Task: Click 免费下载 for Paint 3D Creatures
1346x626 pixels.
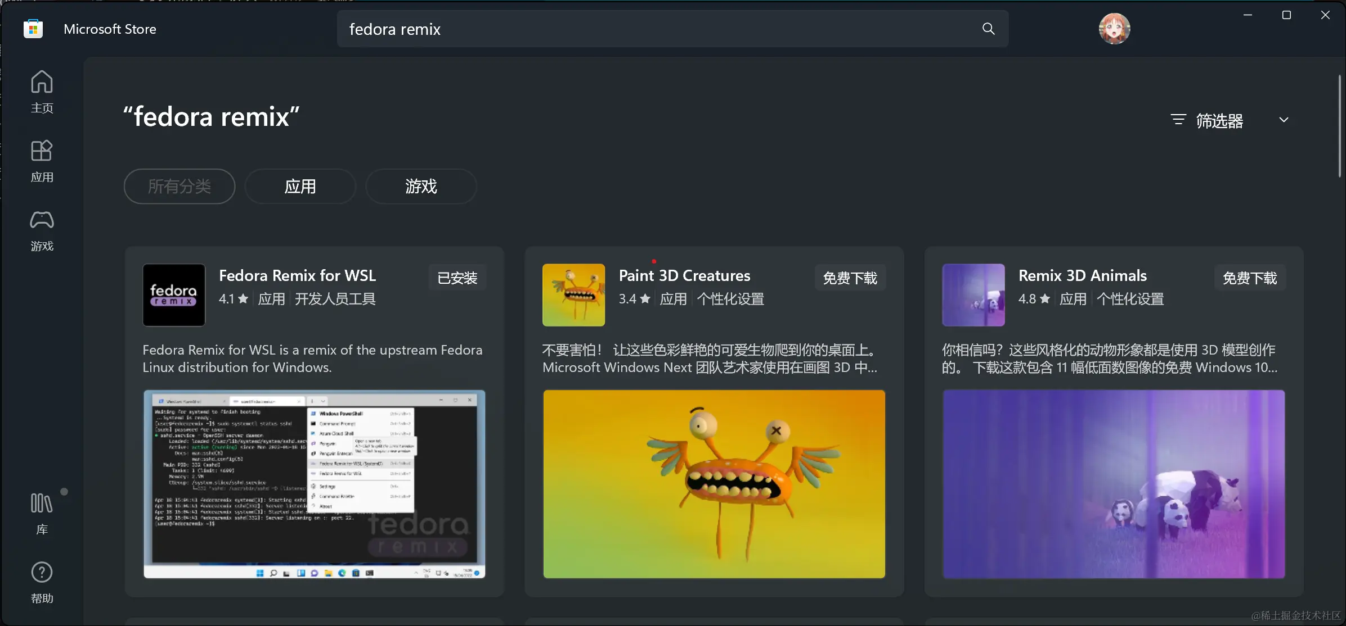Action: click(x=850, y=277)
